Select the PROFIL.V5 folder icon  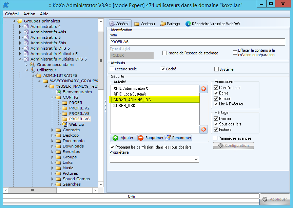click(65, 114)
